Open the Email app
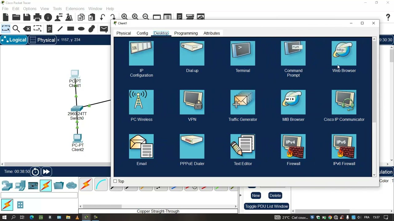 pyautogui.click(x=141, y=150)
